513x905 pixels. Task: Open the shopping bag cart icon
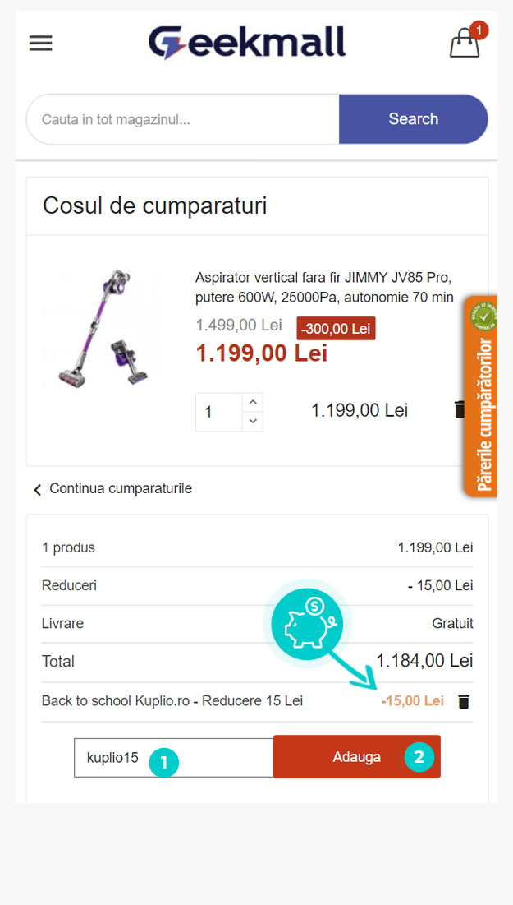465,43
